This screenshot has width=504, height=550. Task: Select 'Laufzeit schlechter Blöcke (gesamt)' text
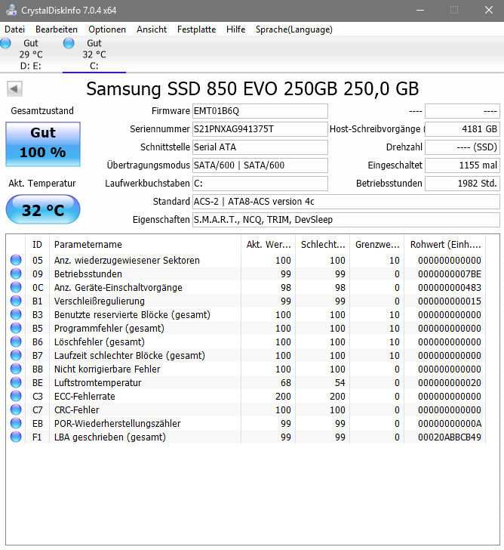(x=129, y=356)
